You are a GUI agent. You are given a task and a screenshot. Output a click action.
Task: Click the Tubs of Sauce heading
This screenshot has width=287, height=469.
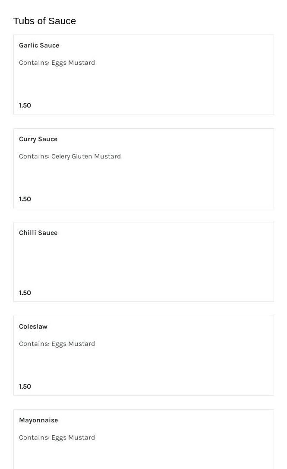click(x=44, y=21)
